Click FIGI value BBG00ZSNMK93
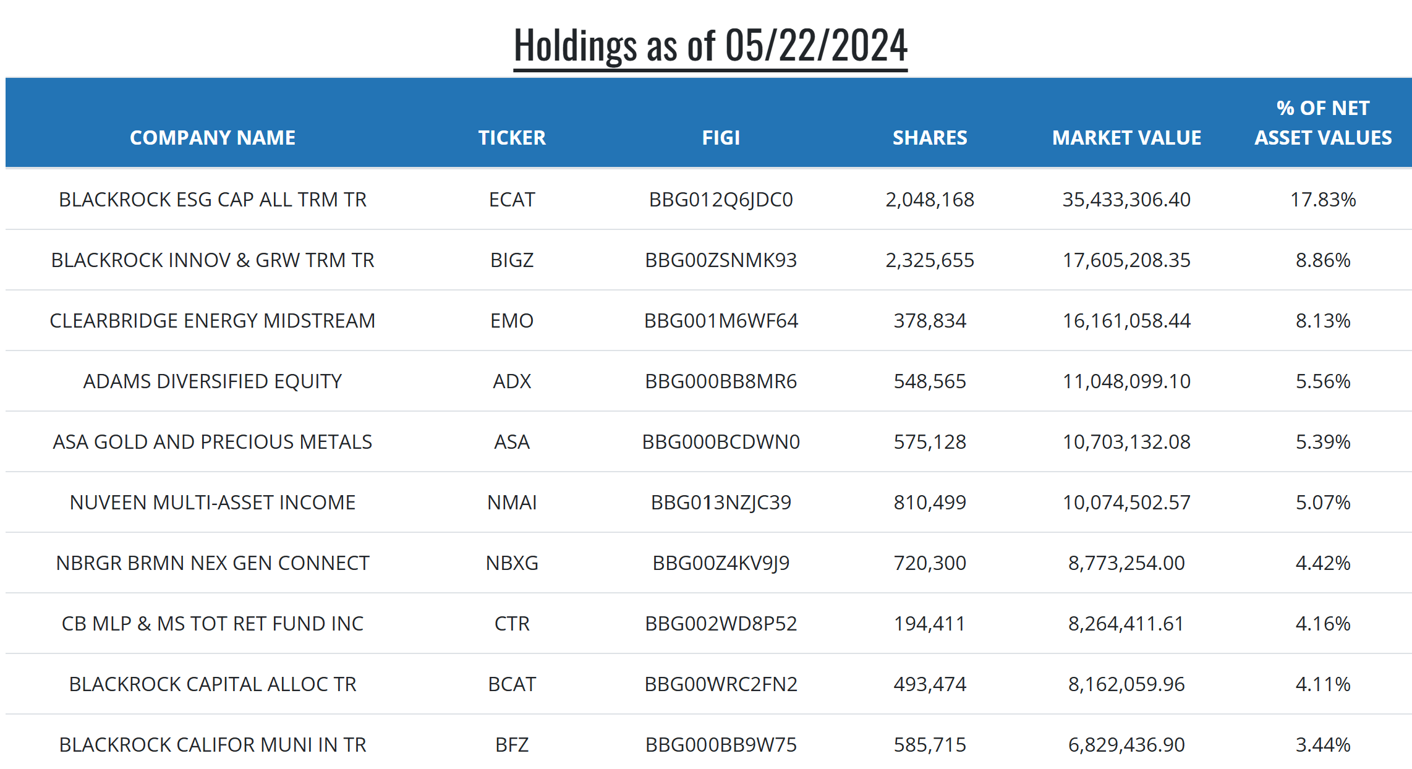This screenshot has width=1412, height=769. click(721, 260)
